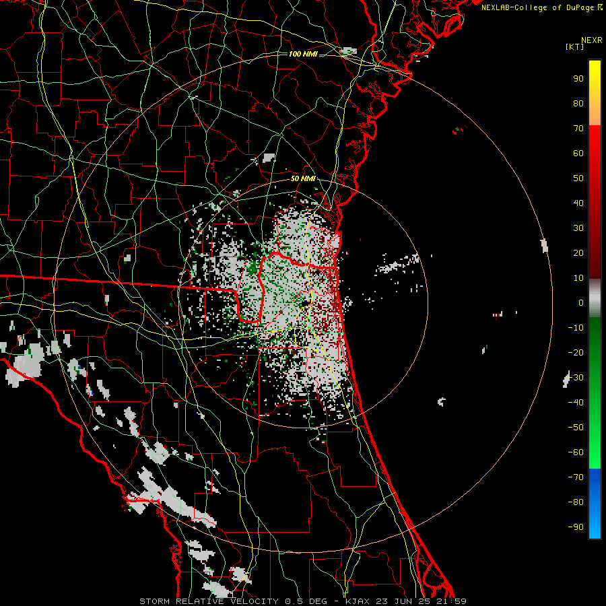The height and width of the screenshot is (606, 606).
Task: Click the -30 value on velocity scale
Action: pyautogui.click(x=576, y=378)
